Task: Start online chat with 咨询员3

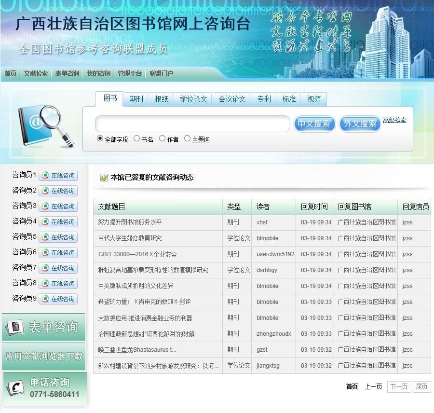Action: click(x=58, y=206)
